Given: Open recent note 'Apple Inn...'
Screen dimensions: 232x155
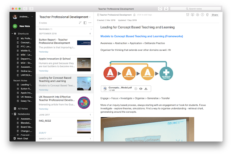Looking at the screenshot, I should 25,93.
